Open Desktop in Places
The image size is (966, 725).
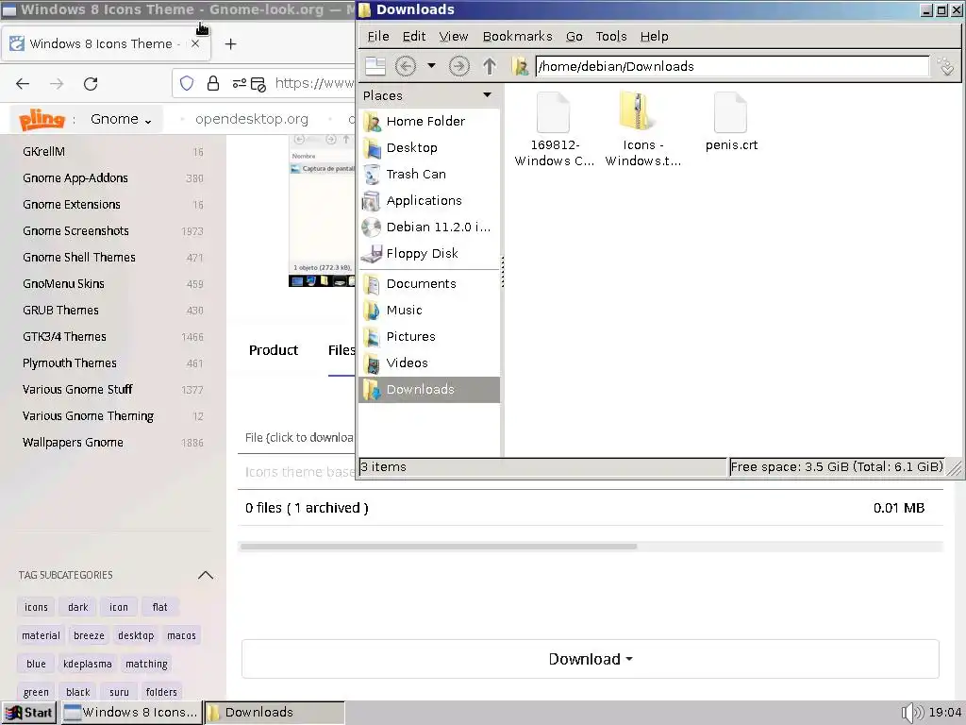click(x=429, y=148)
